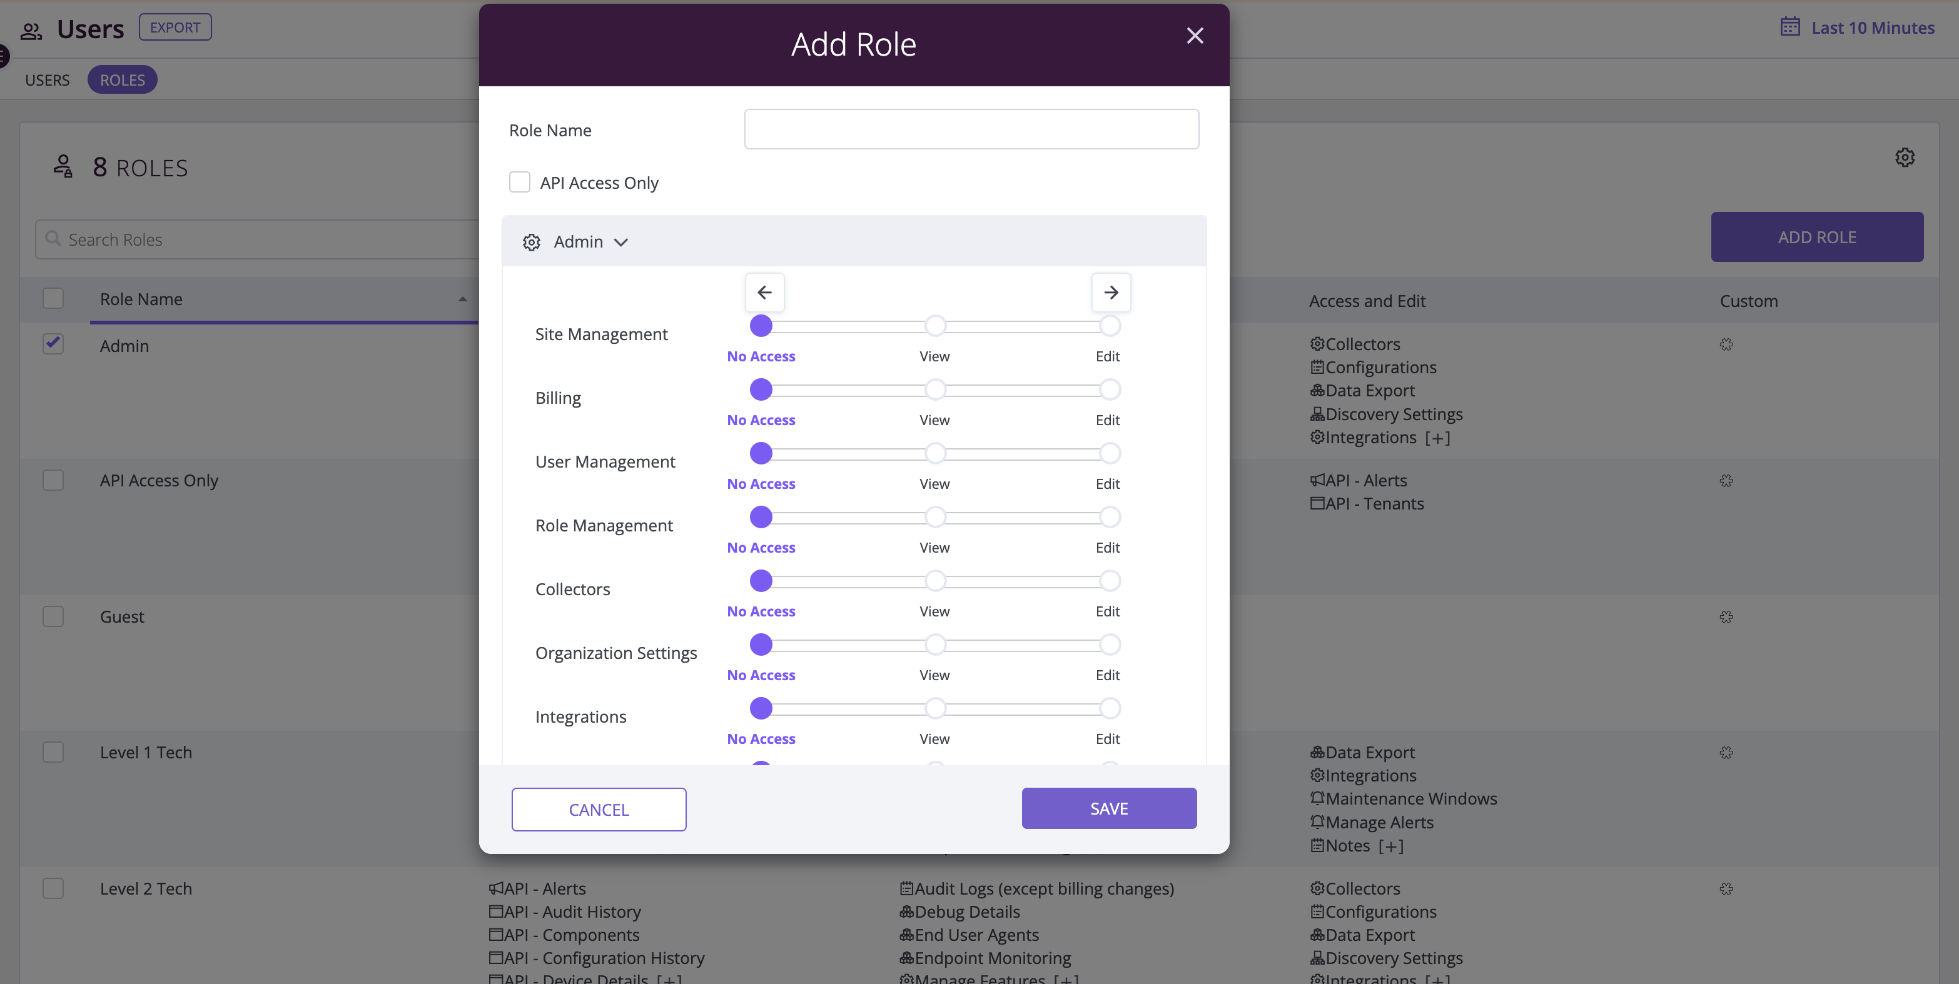Click the gear icon beside Admin section
This screenshot has width=1959, height=984.
coord(531,242)
